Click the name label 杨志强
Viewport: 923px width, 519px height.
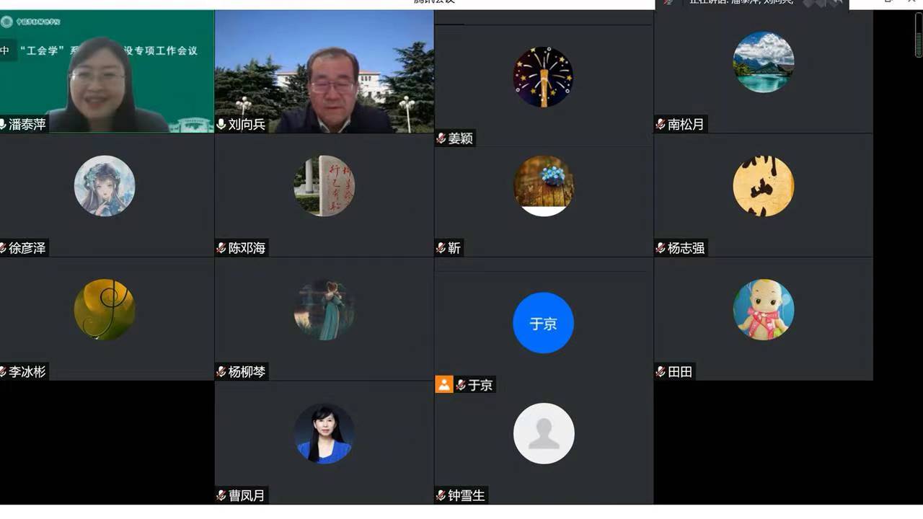click(686, 248)
